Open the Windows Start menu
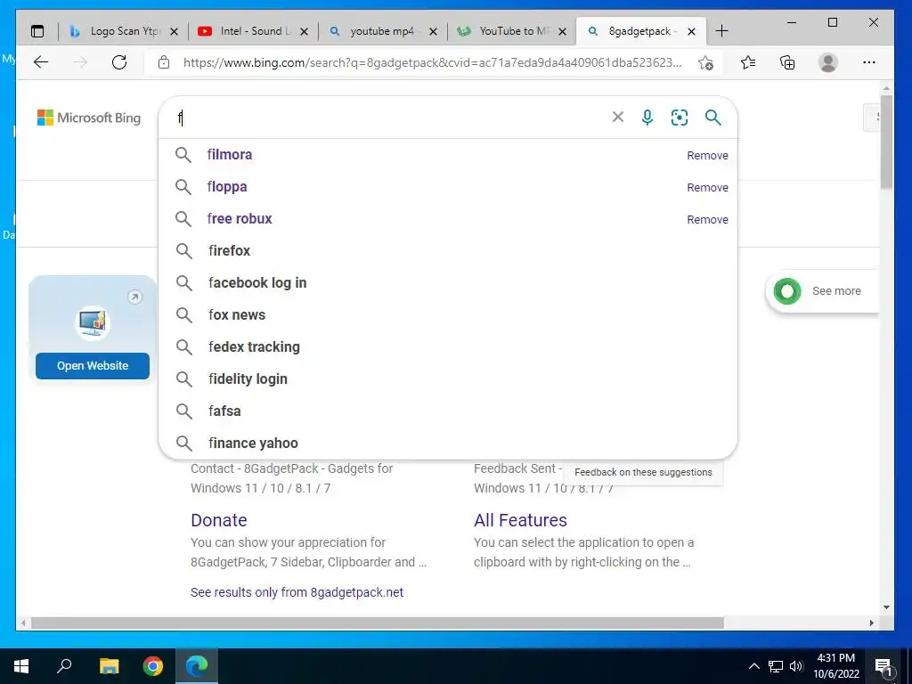Screen dimensions: 912x684 point(21,666)
